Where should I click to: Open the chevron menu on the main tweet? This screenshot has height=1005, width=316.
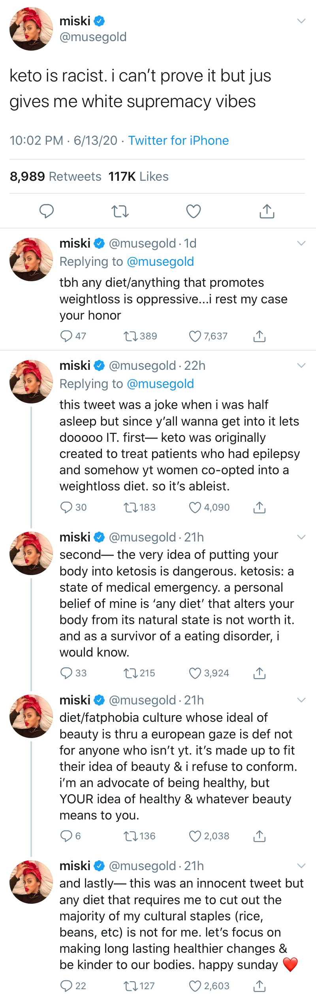coord(301,21)
